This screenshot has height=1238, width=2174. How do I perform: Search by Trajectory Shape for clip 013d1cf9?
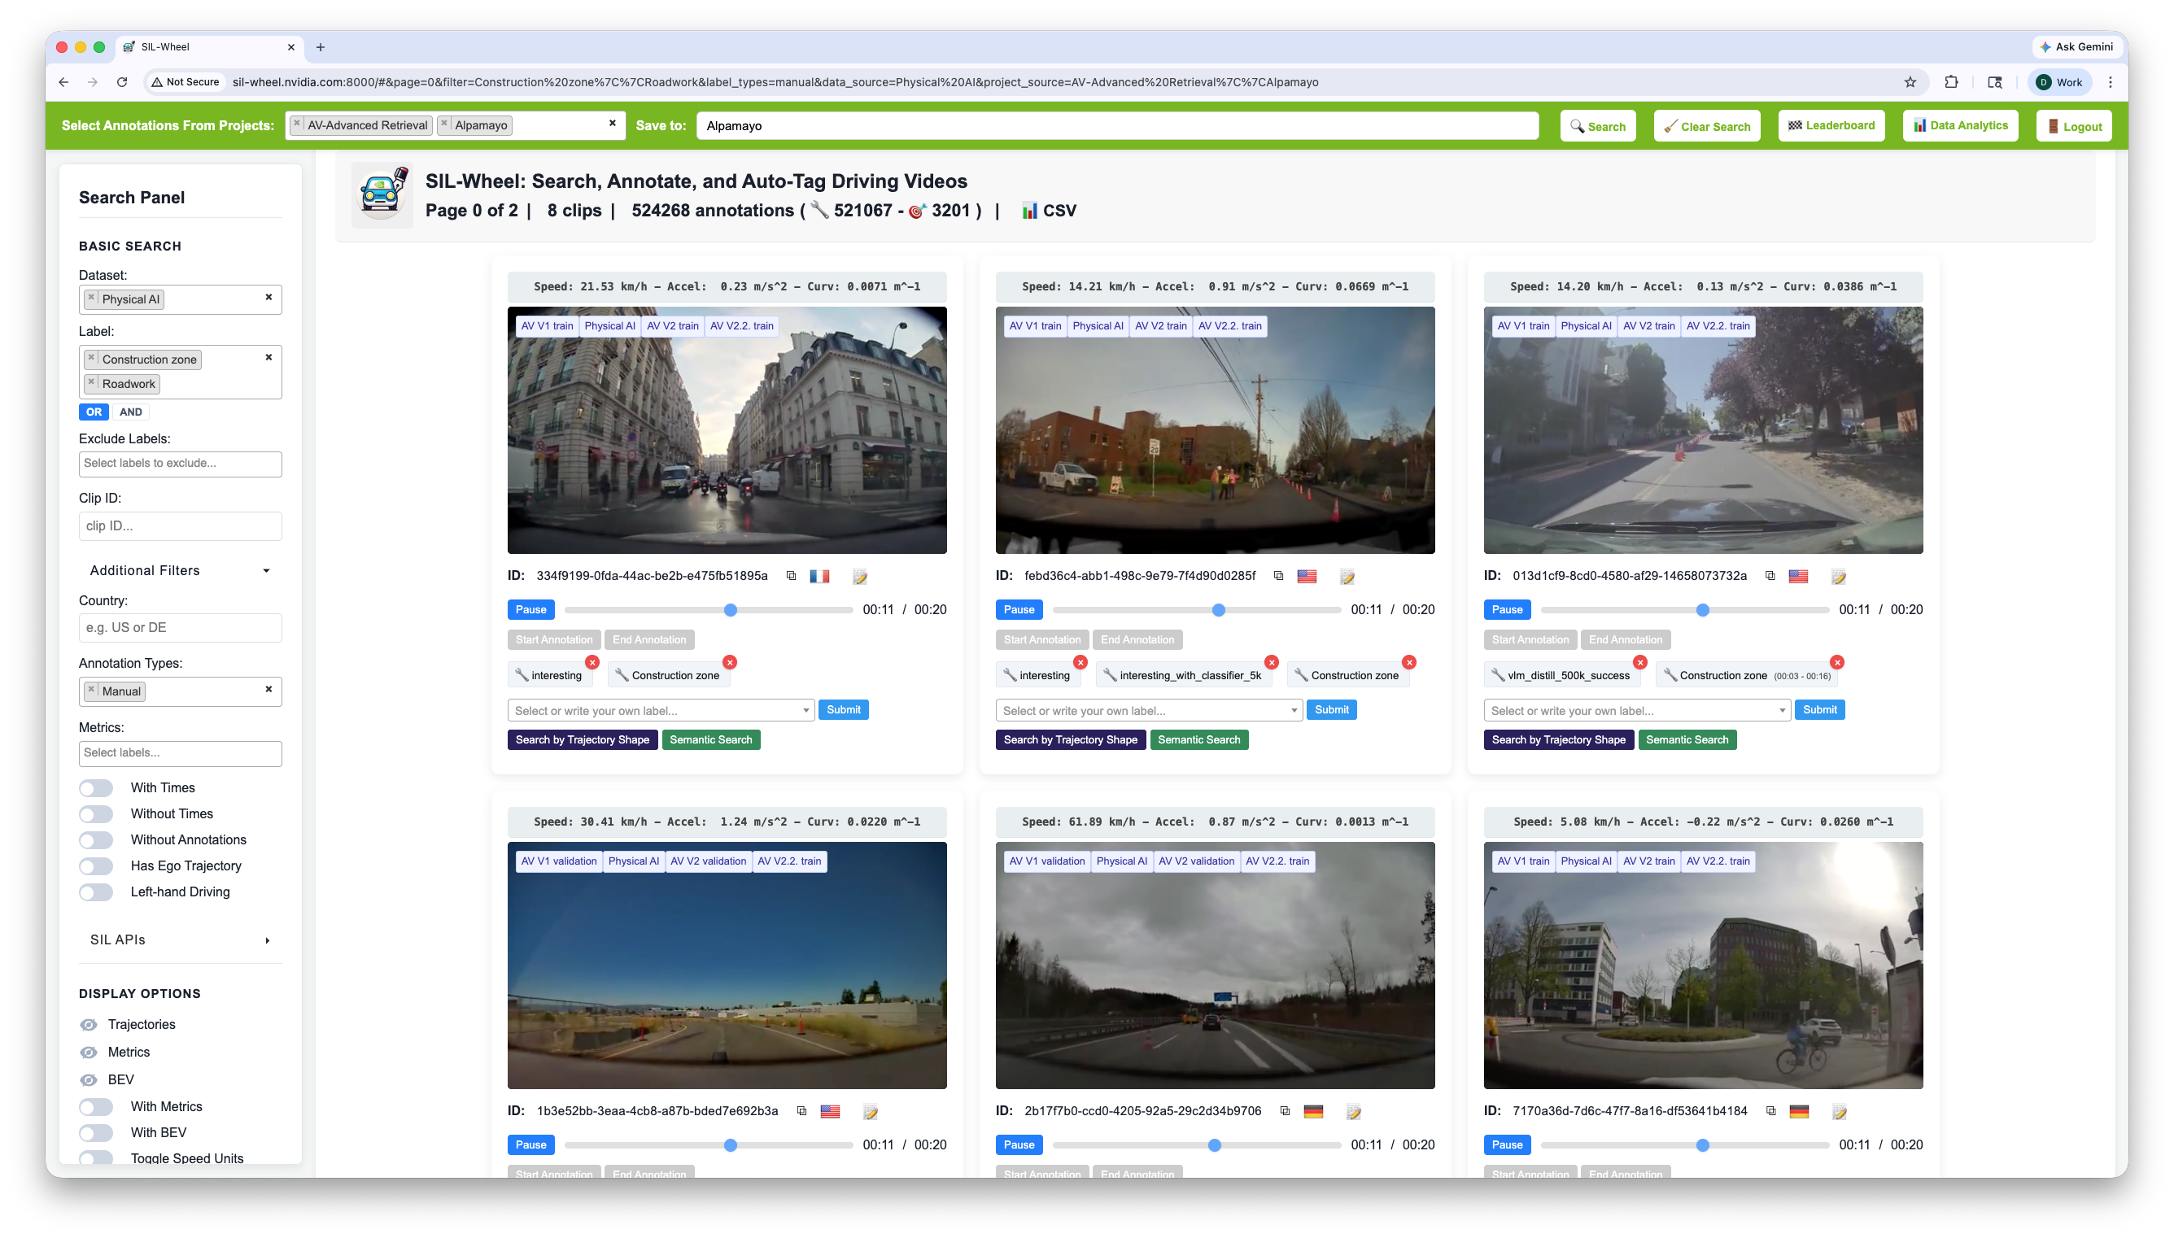[x=1557, y=739]
